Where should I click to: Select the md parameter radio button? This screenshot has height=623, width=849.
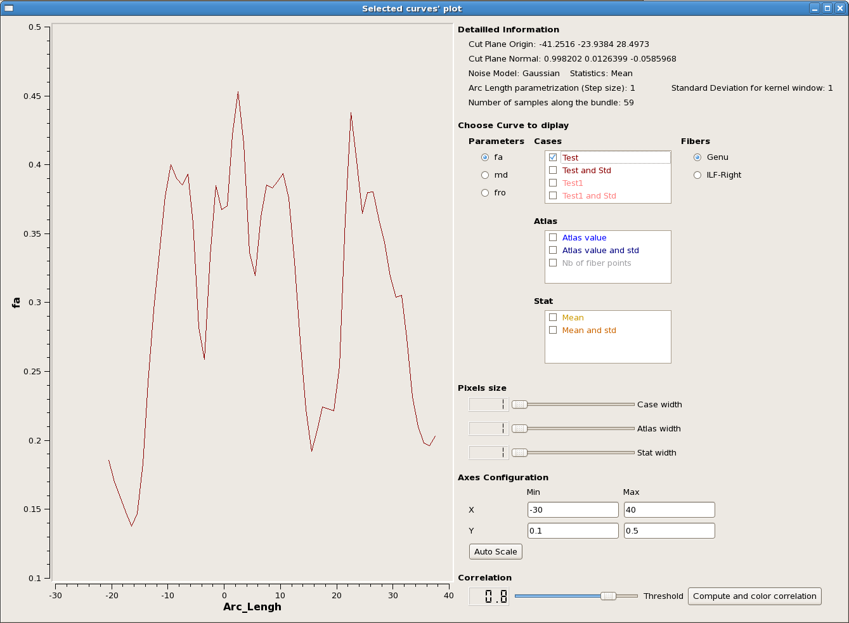click(485, 175)
